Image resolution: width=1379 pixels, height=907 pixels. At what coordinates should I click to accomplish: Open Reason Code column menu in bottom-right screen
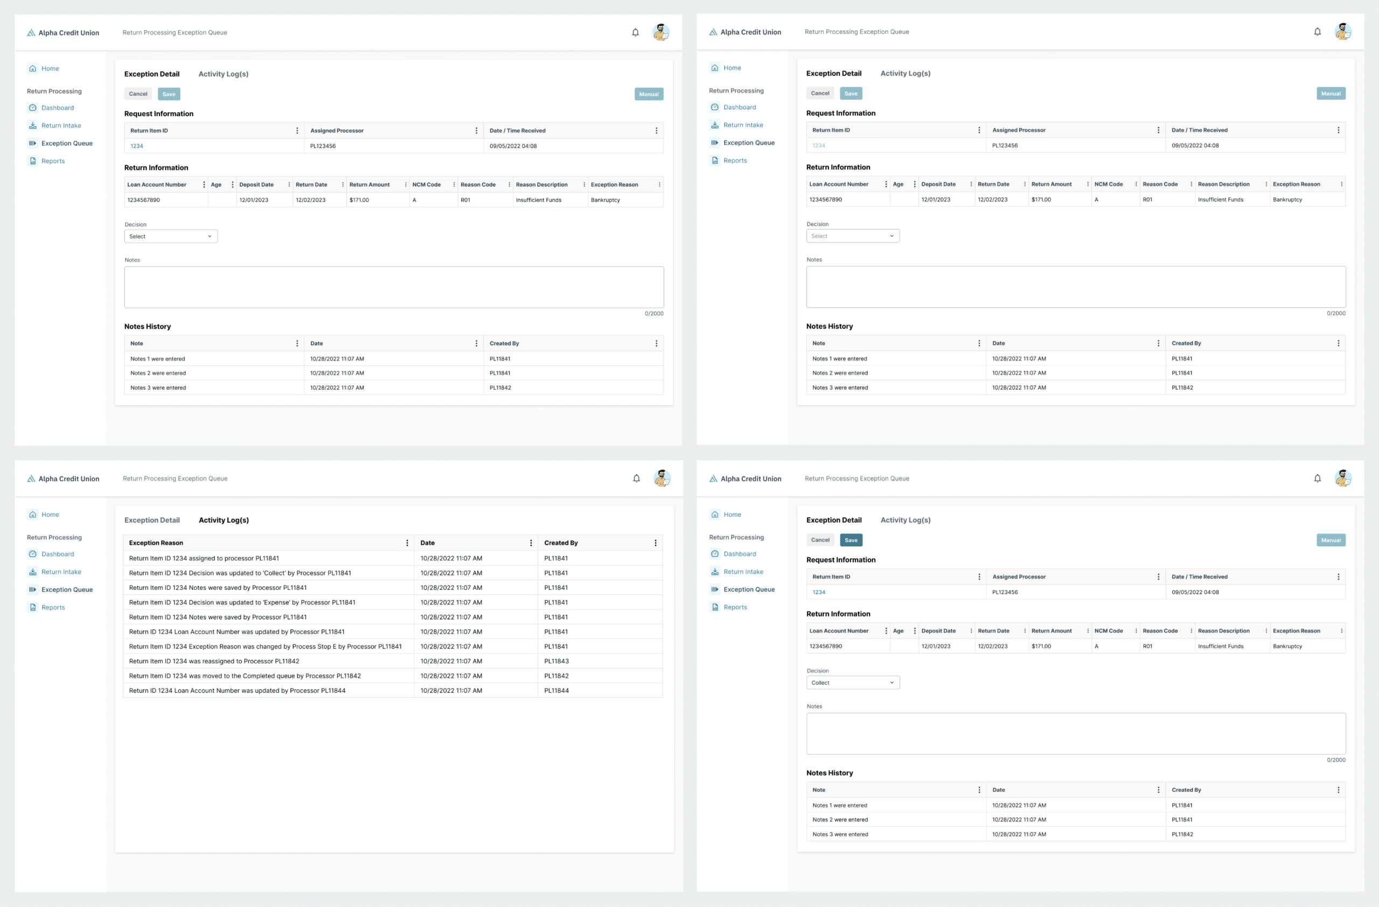click(1191, 631)
